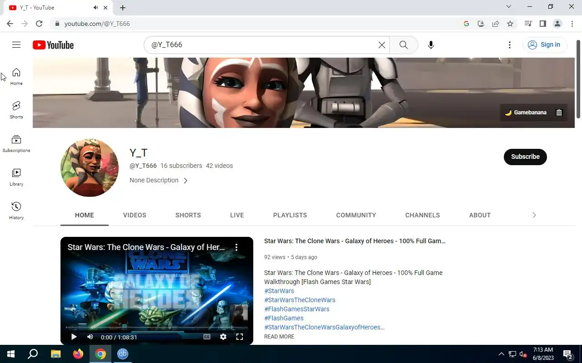The height and width of the screenshot is (363, 582).
Task: Switch to the PLAYLISTS tab
Action: [x=290, y=215]
